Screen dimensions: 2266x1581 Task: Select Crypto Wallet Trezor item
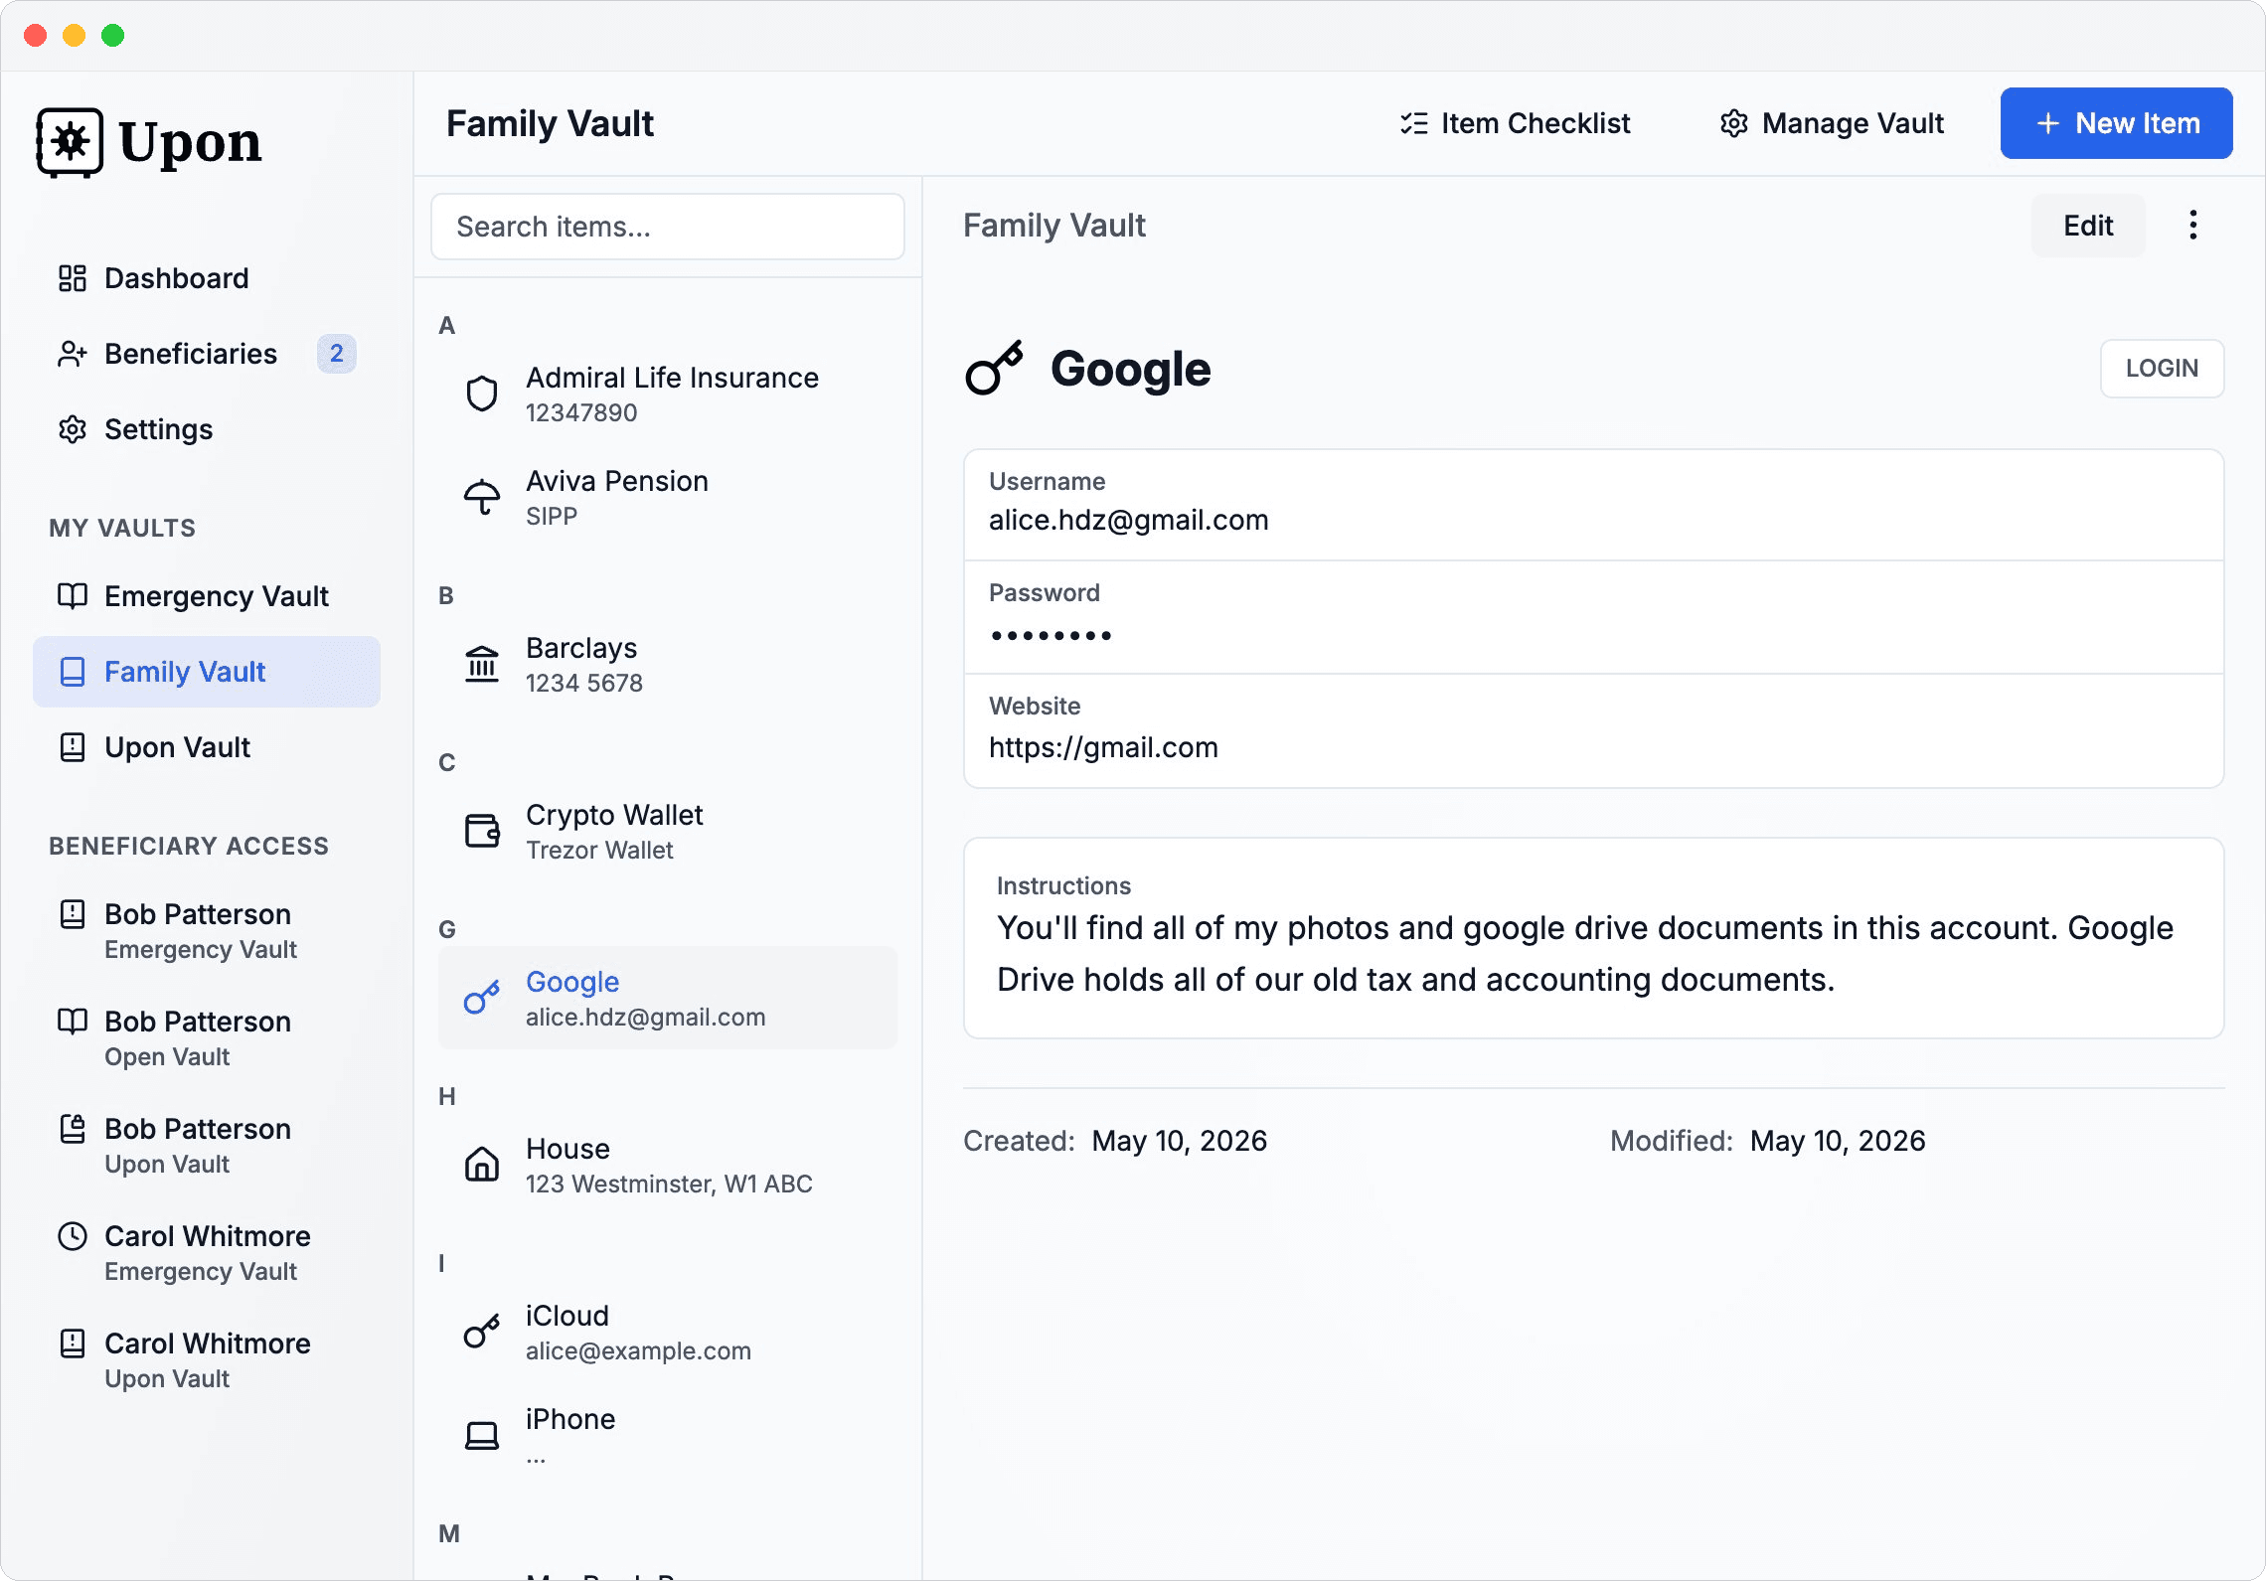click(x=668, y=831)
